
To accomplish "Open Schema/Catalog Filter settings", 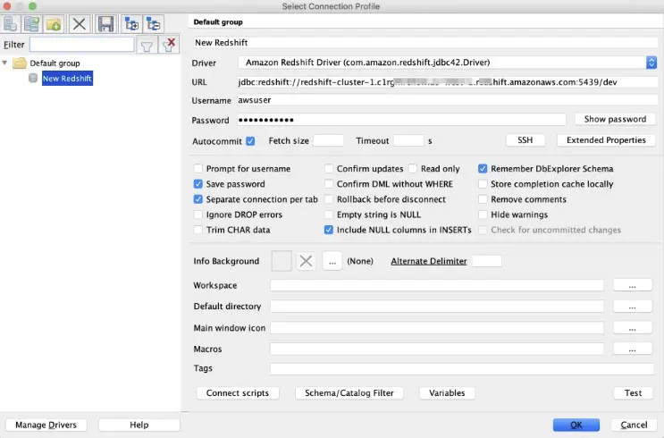I will click(349, 392).
